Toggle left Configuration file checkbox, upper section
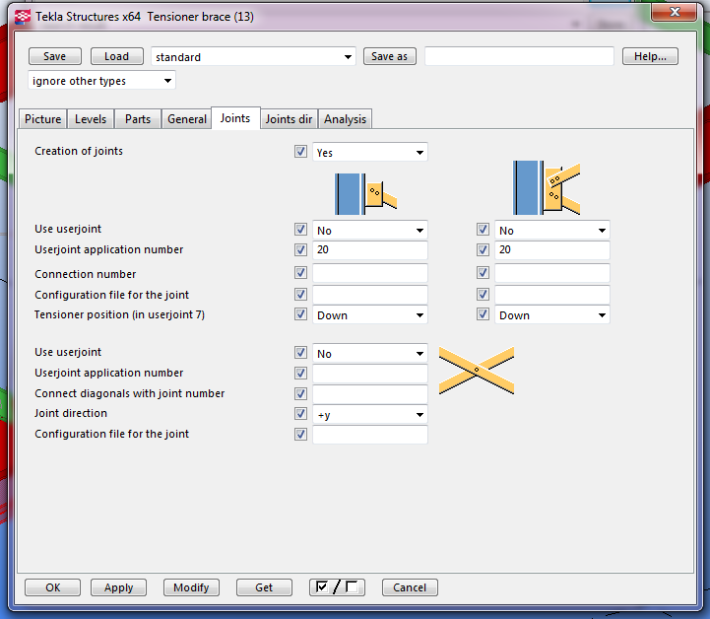 [x=300, y=295]
